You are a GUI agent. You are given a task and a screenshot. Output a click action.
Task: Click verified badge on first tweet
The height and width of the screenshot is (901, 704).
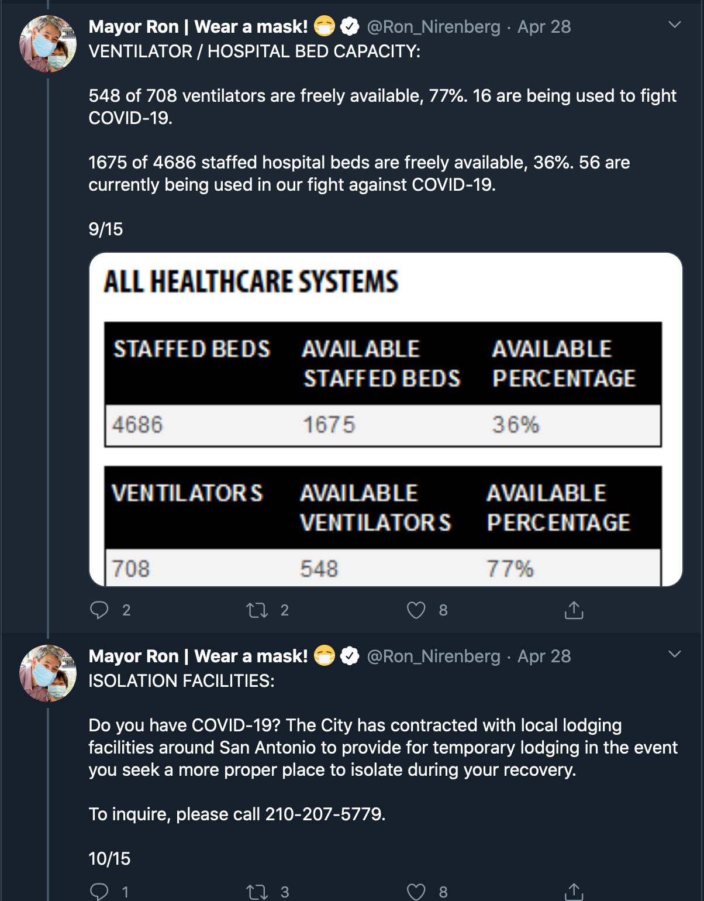pyautogui.click(x=350, y=27)
